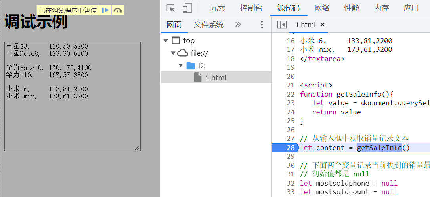Click '小米 6, 133,81,2200' on code line 16
The width and height of the screenshot is (430, 197).
click(346, 41)
